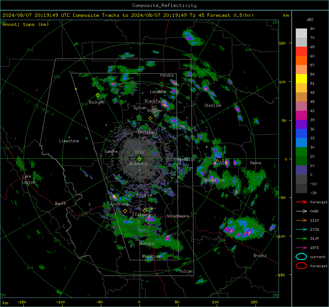The width and height of the screenshot is (329, 307).
Task: Click the Okotoks town label
Action: coord(146,243)
